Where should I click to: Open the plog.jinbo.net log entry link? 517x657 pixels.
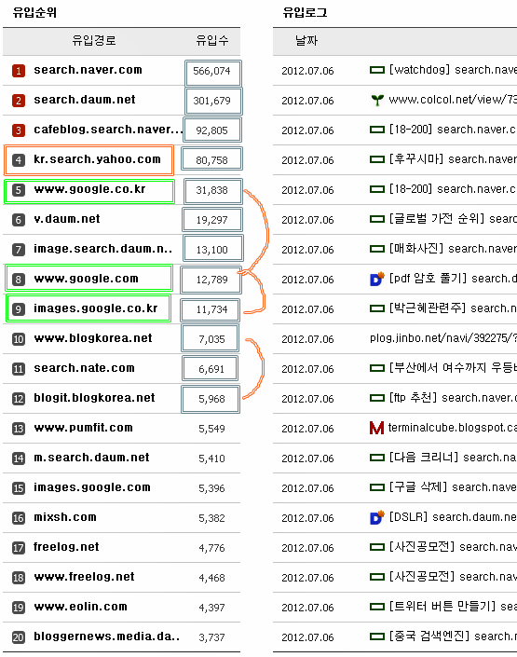click(443, 338)
